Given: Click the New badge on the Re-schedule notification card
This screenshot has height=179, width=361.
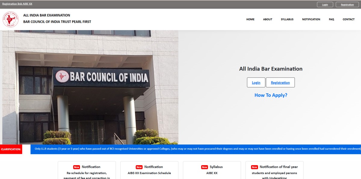Looking at the screenshot, I should point(76,167).
